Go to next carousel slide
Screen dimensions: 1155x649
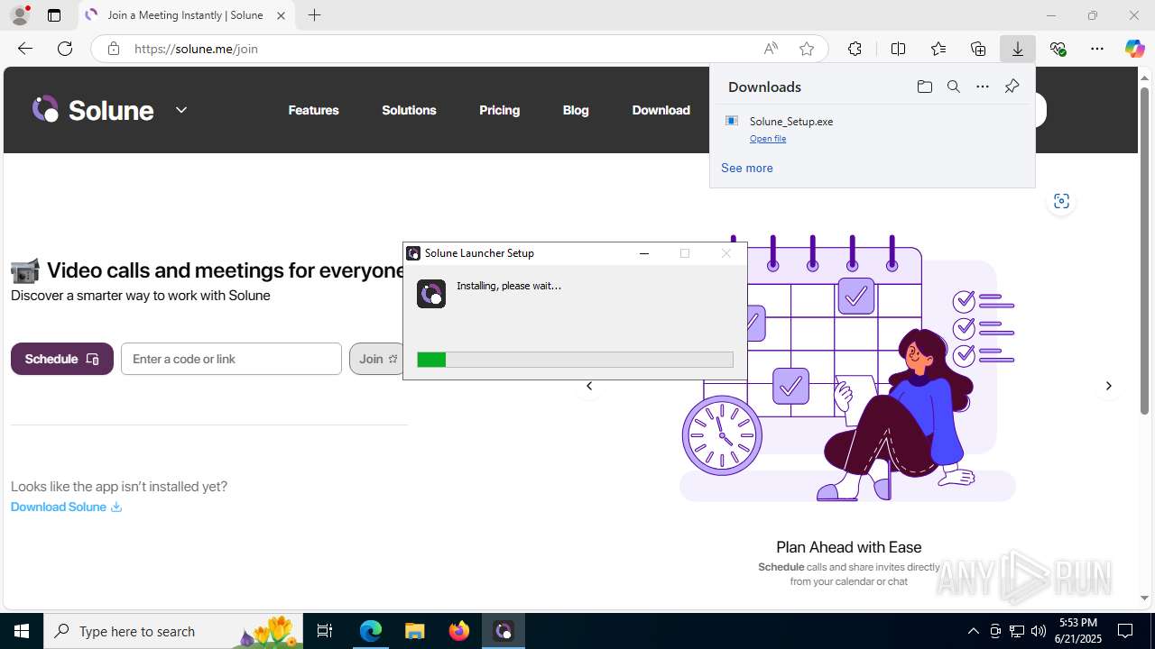1109,386
